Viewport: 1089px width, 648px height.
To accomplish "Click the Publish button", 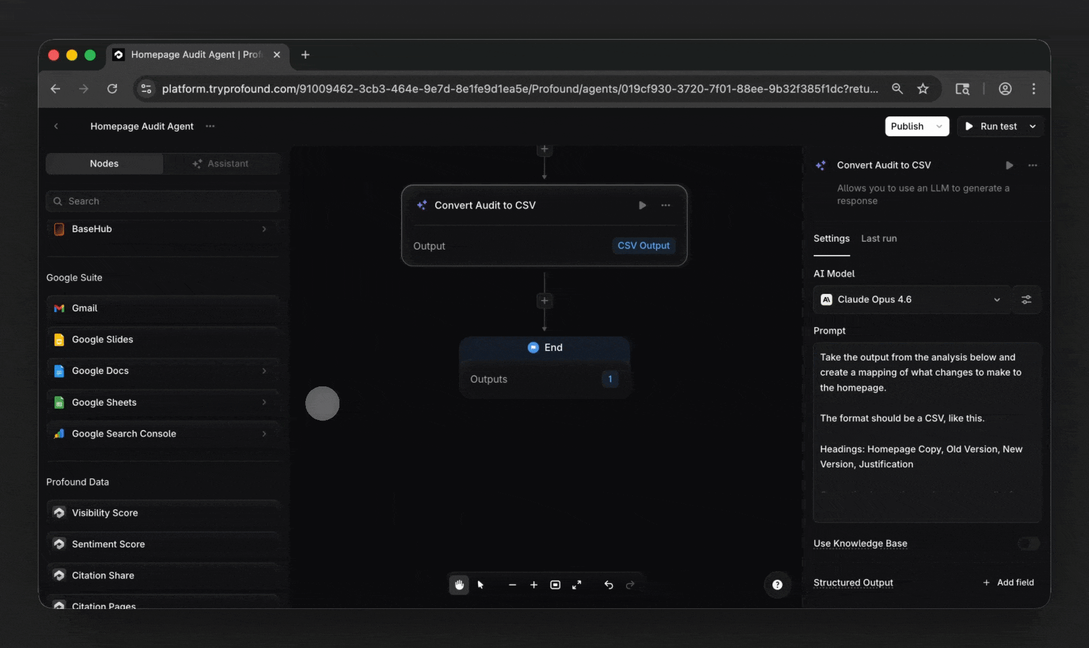I will (x=907, y=126).
